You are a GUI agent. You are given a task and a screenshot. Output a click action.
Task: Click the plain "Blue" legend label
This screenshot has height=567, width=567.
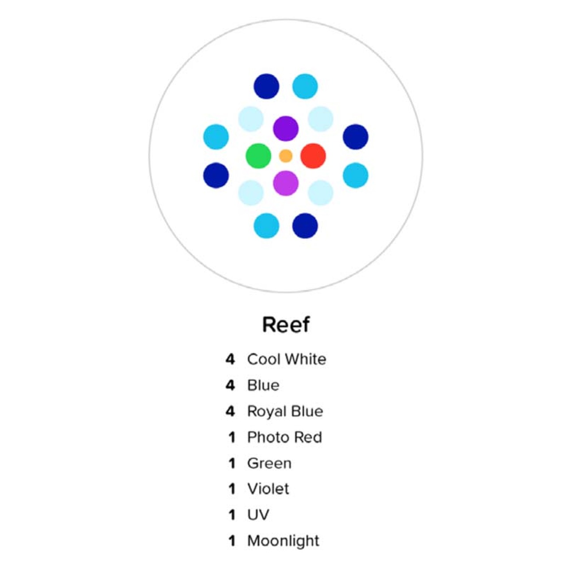[263, 385]
